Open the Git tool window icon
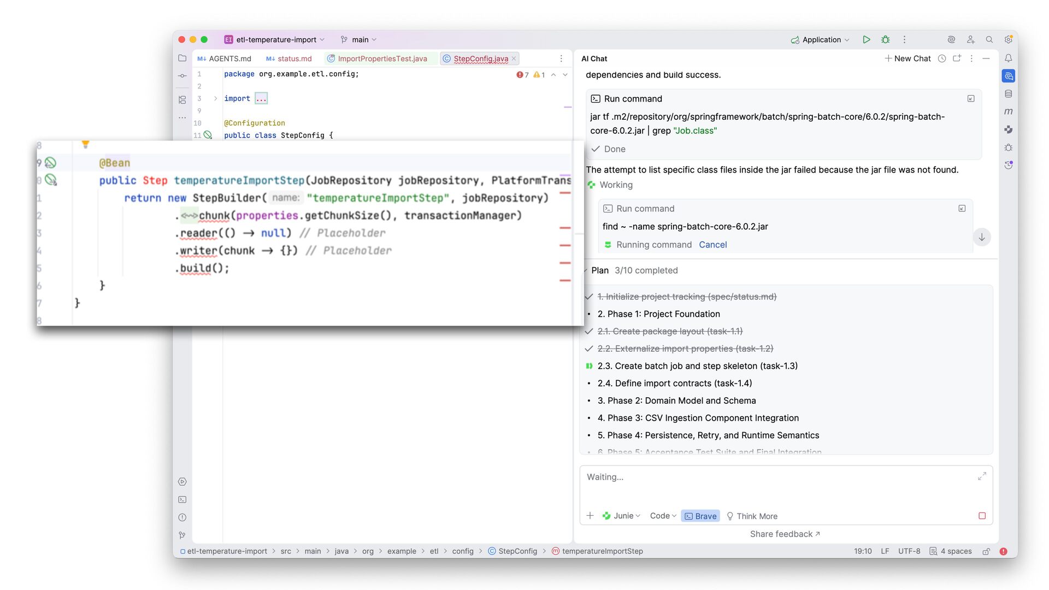This screenshot has height=590, width=1049. (x=182, y=535)
